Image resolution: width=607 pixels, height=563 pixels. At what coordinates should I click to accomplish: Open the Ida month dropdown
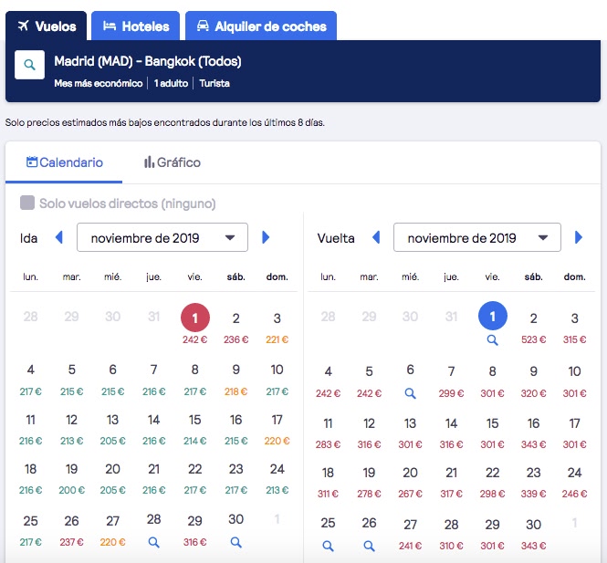click(x=162, y=237)
